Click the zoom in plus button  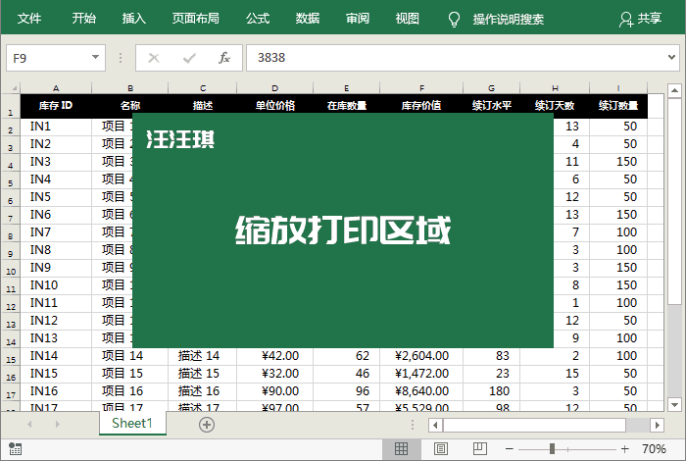pyautogui.click(x=625, y=449)
